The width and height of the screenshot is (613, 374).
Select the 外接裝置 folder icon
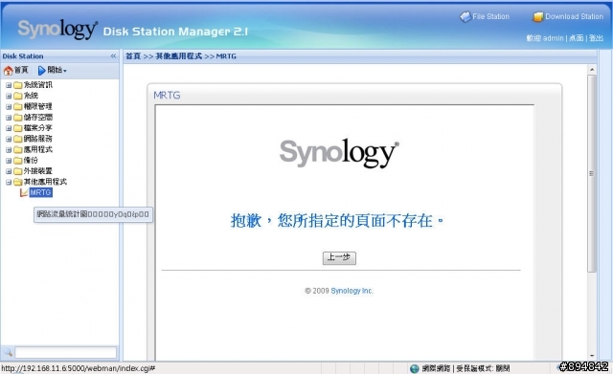pos(18,171)
